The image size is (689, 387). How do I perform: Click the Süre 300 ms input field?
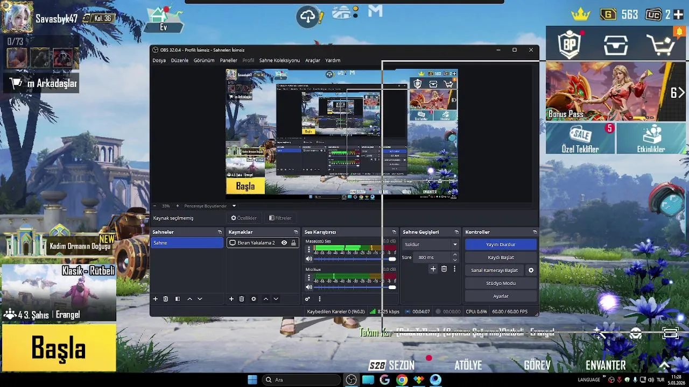pyautogui.click(x=433, y=257)
